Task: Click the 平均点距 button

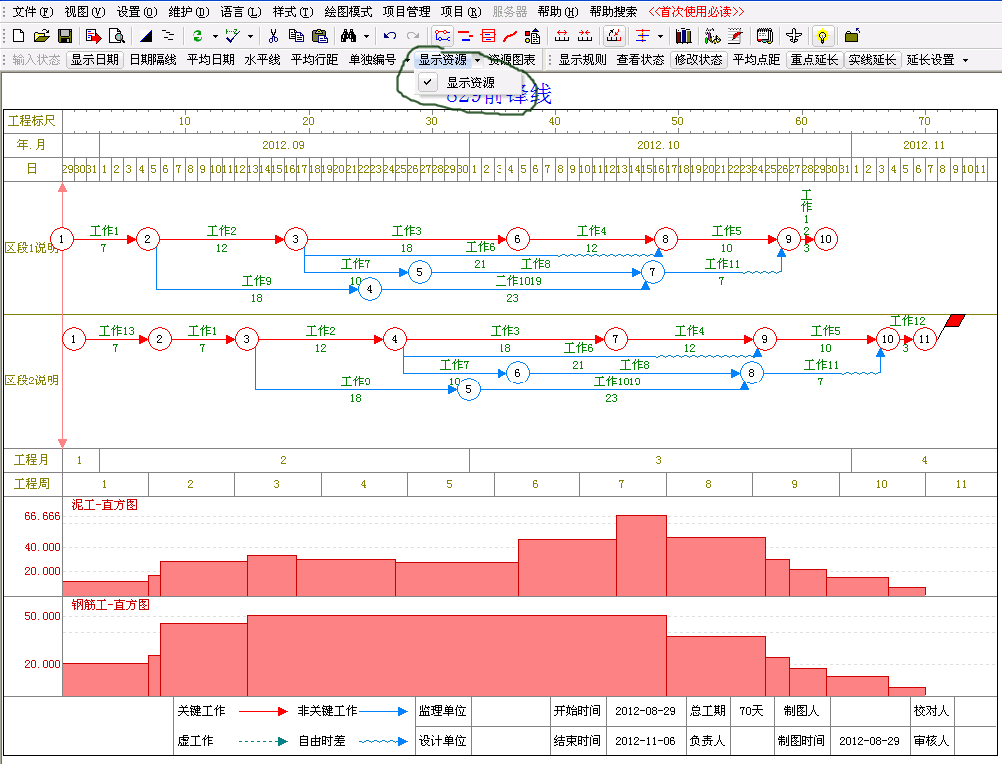Action: pos(756,59)
